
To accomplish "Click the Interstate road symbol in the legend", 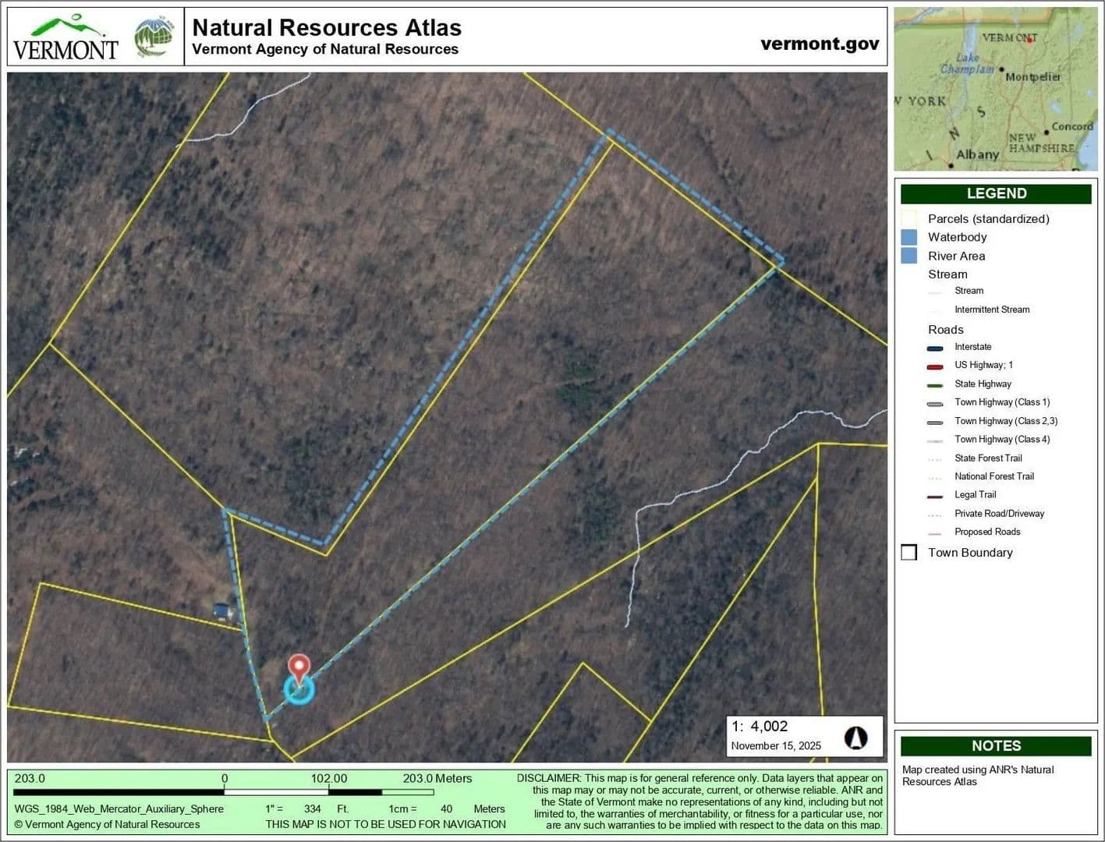I will 935,348.
